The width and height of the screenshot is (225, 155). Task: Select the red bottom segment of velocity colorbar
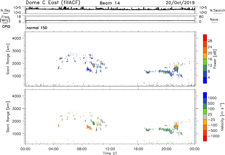click(205, 138)
